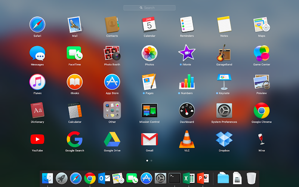Launch Terminal from the Dock

coord(175,178)
